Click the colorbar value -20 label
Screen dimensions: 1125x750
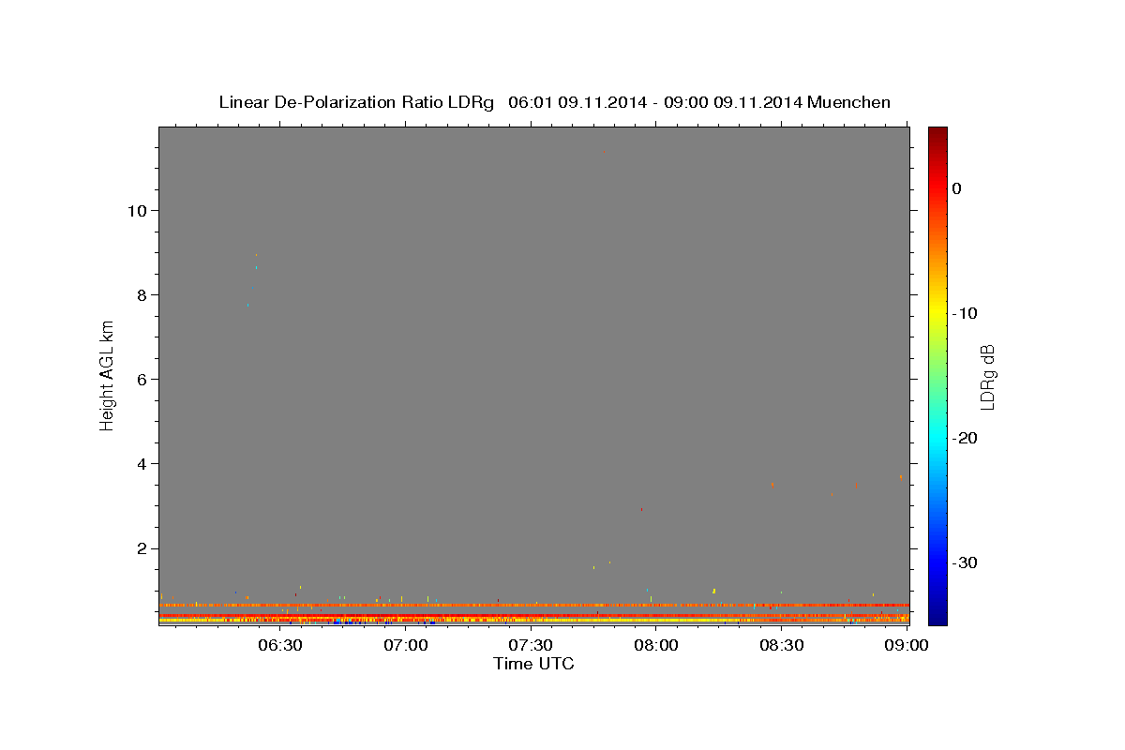(965, 438)
